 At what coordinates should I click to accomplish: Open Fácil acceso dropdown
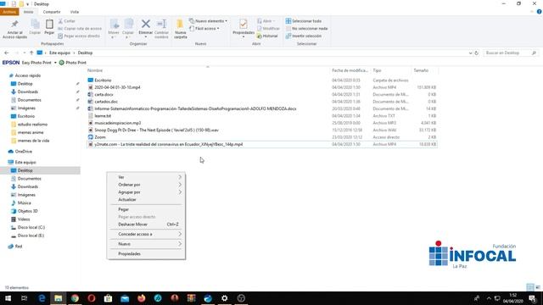[204, 28]
